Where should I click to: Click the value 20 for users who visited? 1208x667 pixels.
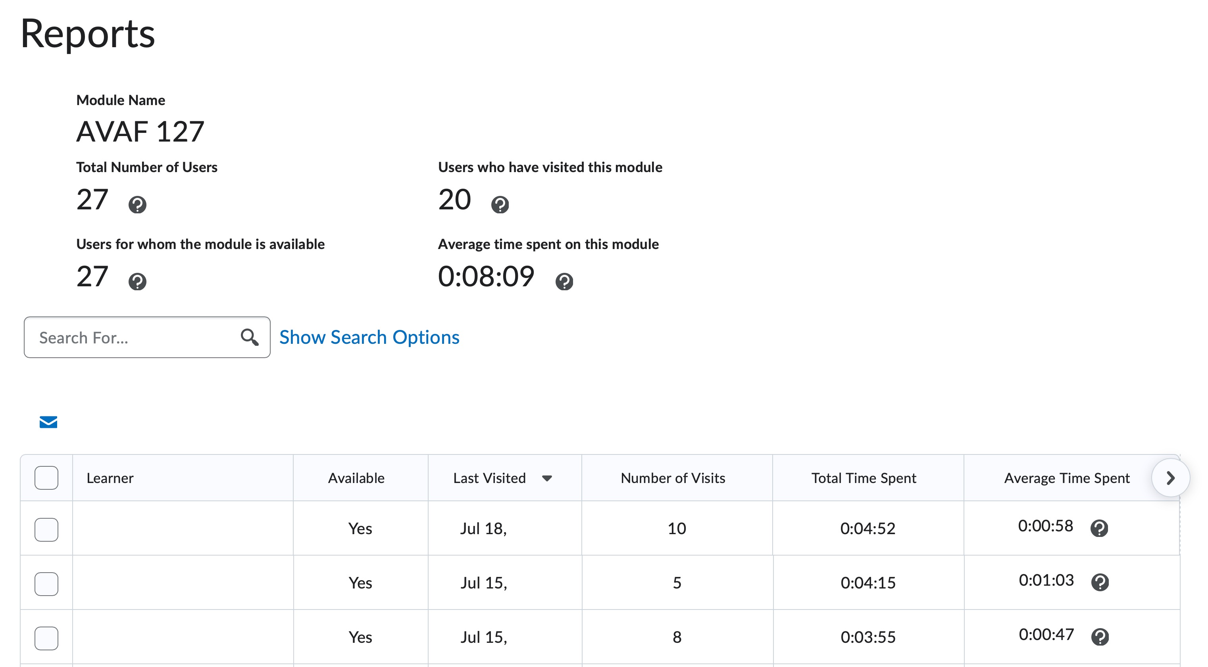454,199
